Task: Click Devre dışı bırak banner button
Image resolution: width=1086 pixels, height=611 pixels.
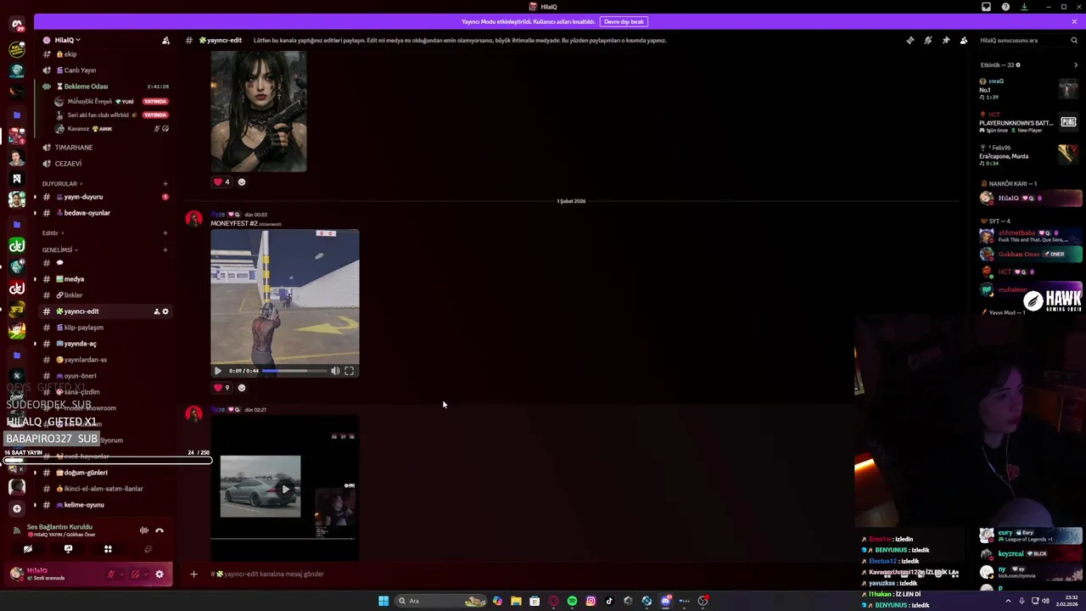Action: pos(624,21)
